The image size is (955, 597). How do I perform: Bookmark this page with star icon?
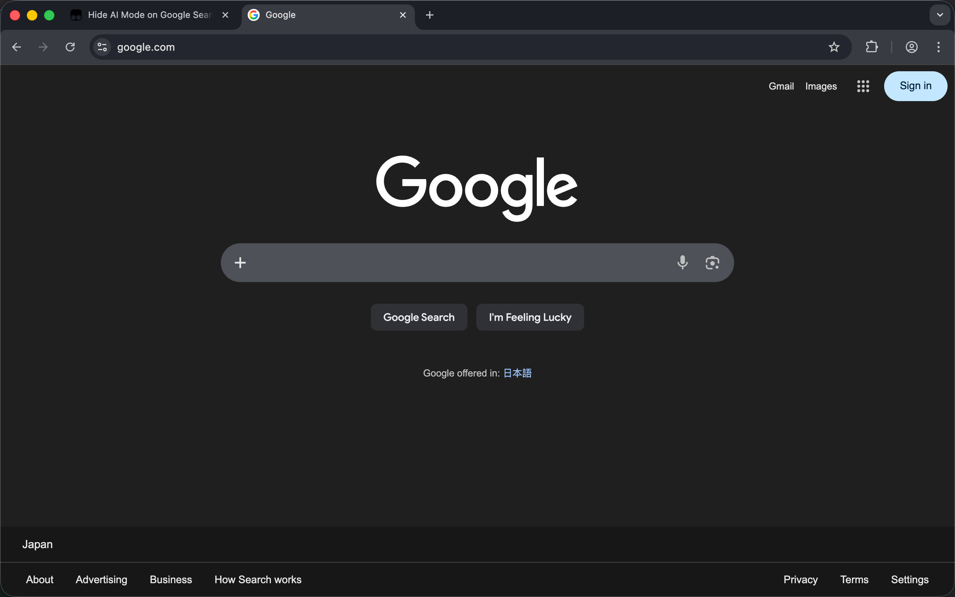[x=833, y=47]
